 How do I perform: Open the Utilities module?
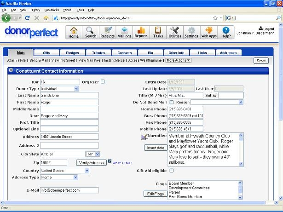point(175,32)
